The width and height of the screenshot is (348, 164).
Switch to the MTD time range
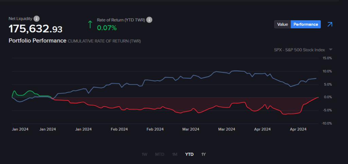coord(159,155)
